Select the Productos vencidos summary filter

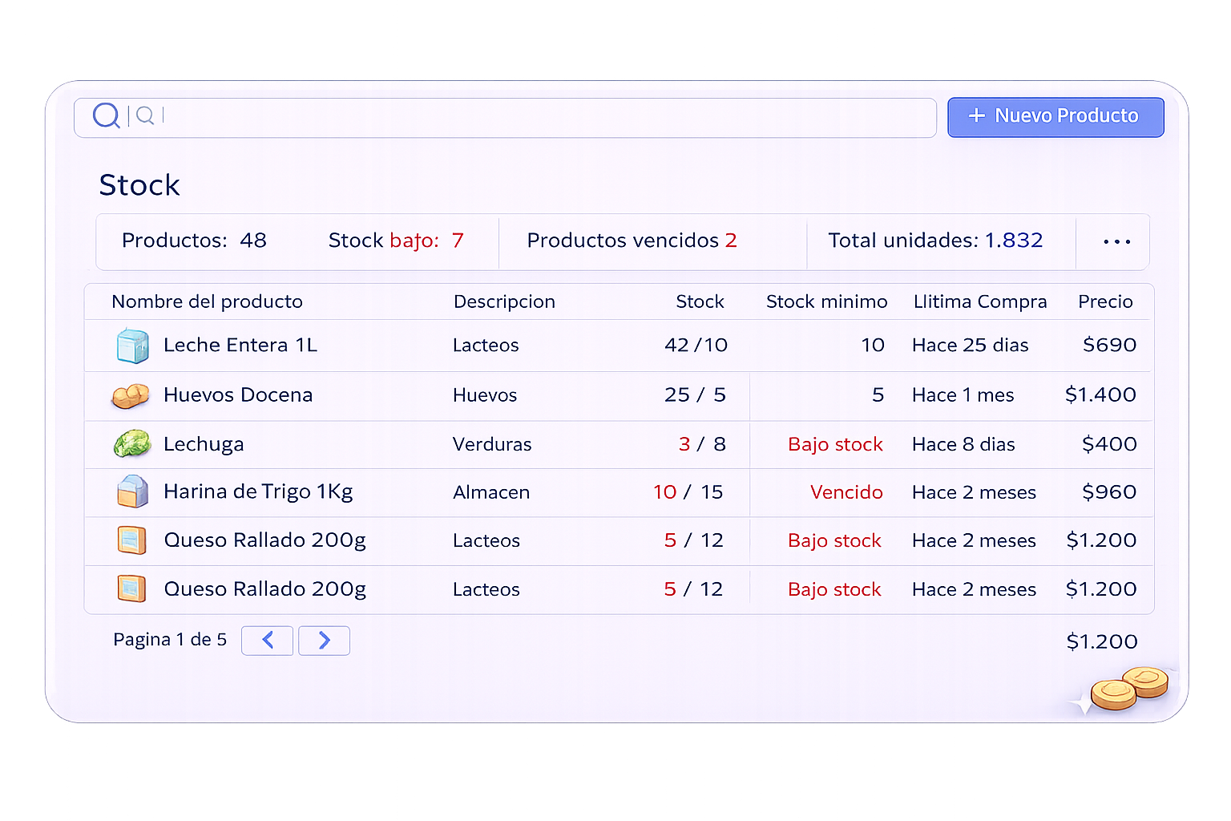[632, 241]
